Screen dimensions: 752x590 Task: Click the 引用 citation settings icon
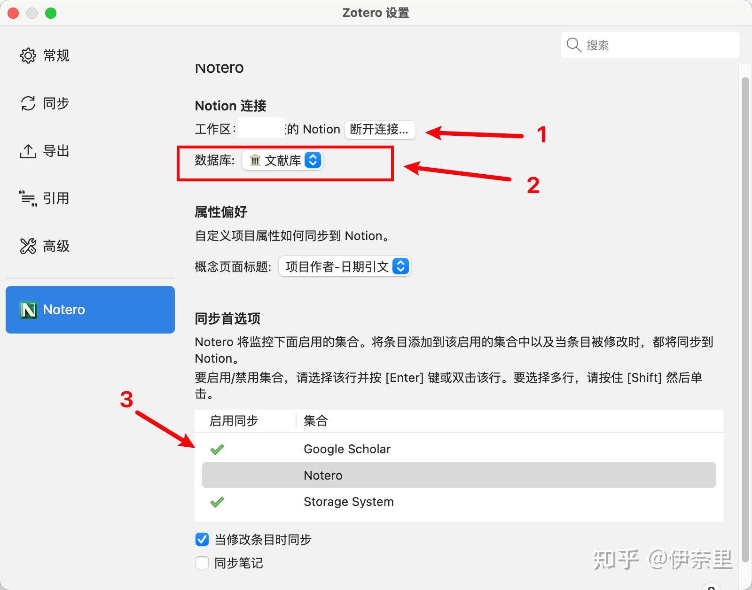click(28, 198)
